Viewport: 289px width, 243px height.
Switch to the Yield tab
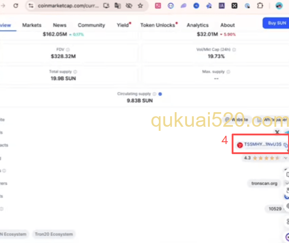pos(123,25)
